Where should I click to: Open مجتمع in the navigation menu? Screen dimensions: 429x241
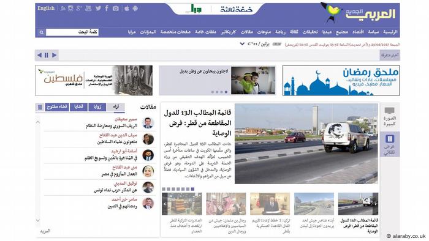pyautogui.click(x=342, y=32)
